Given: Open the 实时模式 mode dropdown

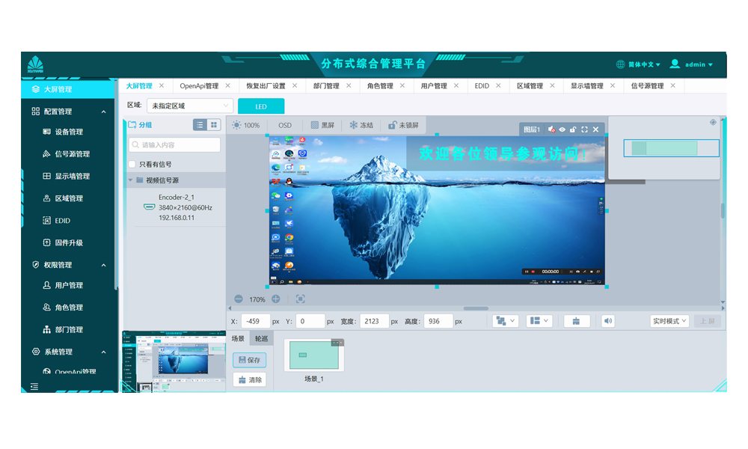Looking at the screenshot, I should point(669,321).
